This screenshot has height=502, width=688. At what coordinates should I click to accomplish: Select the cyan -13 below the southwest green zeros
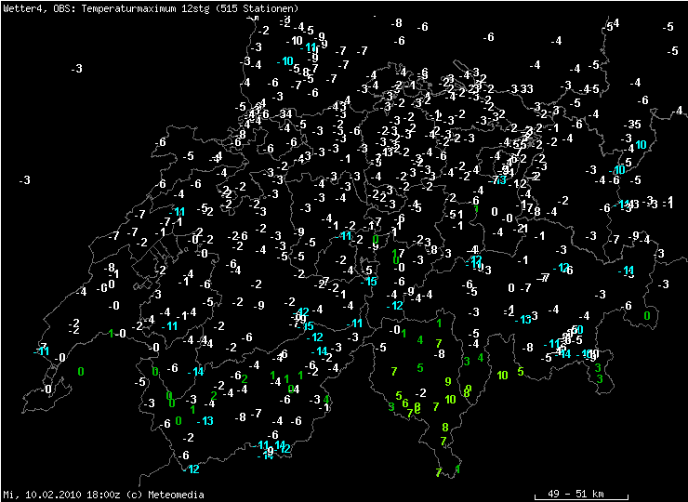point(204,421)
